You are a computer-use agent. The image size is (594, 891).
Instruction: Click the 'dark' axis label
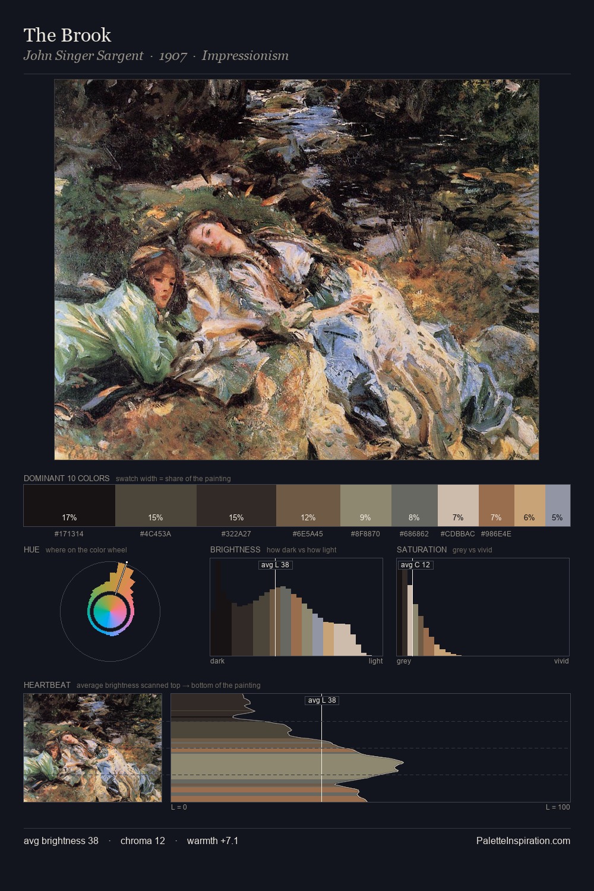pyautogui.click(x=217, y=661)
